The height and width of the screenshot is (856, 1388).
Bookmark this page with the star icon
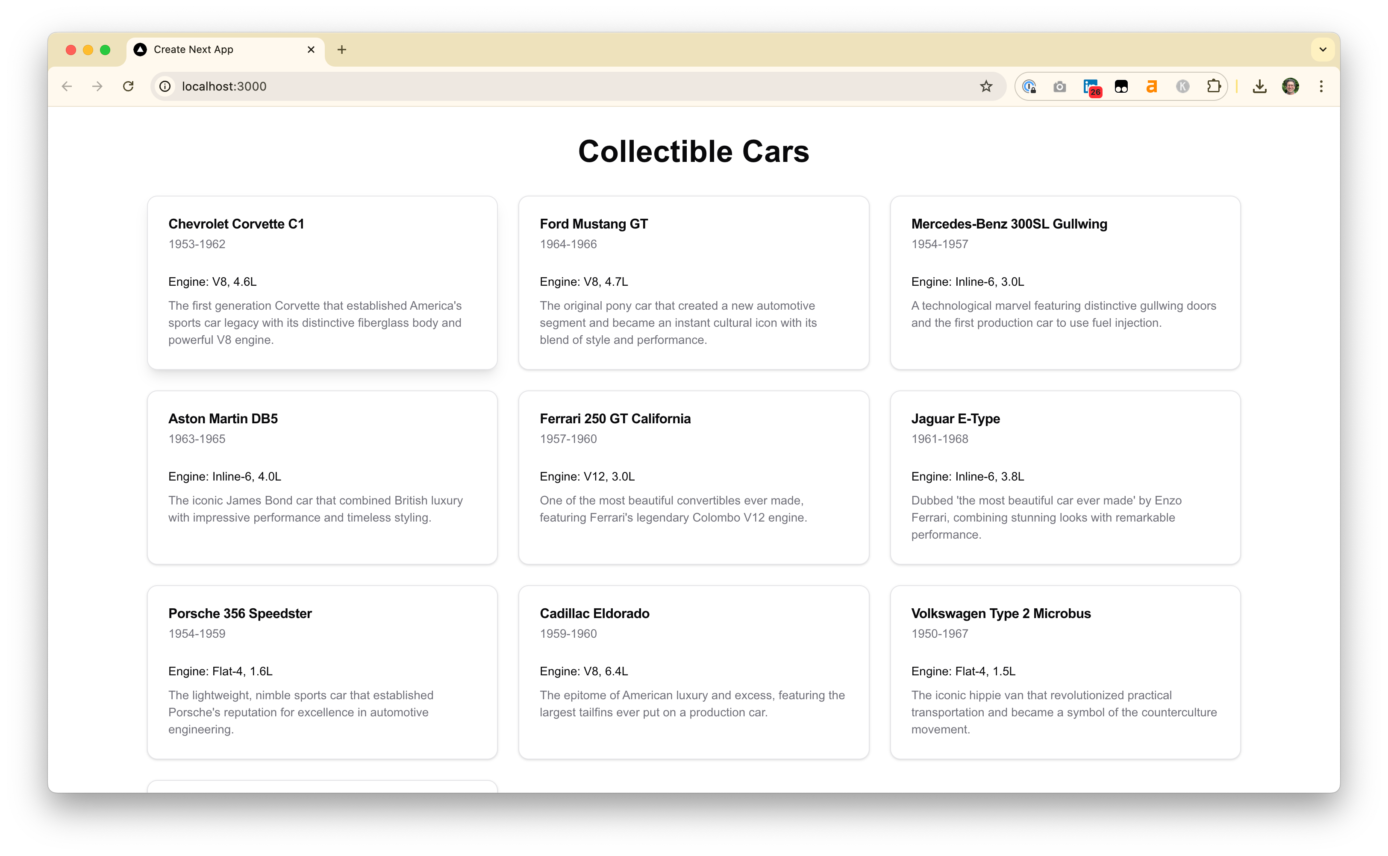(986, 86)
